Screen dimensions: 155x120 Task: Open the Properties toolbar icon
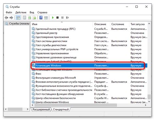(x=25, y=18)
